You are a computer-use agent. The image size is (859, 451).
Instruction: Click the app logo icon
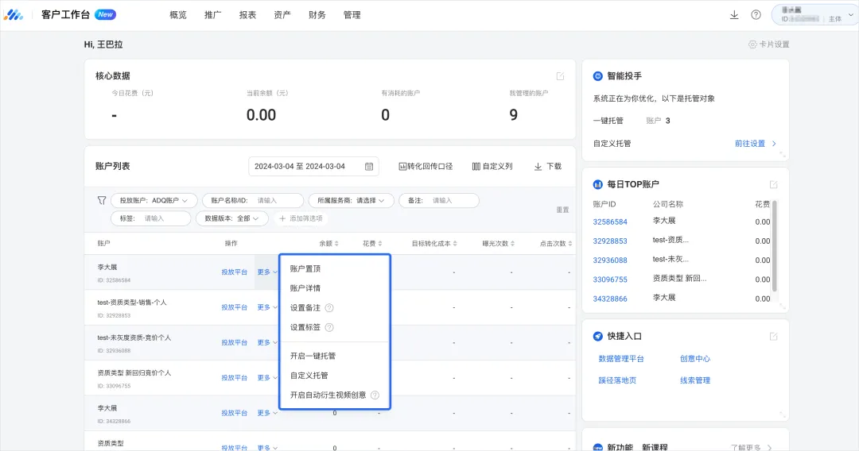(14, 15)
